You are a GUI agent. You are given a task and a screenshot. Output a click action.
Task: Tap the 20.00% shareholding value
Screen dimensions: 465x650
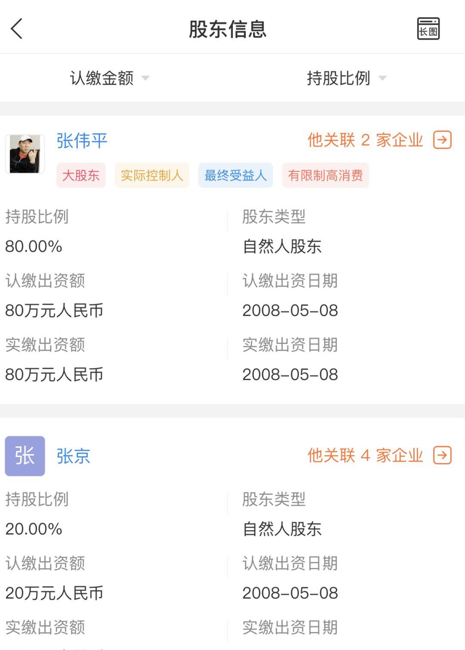pyautogui.click(x=34, y=529)
